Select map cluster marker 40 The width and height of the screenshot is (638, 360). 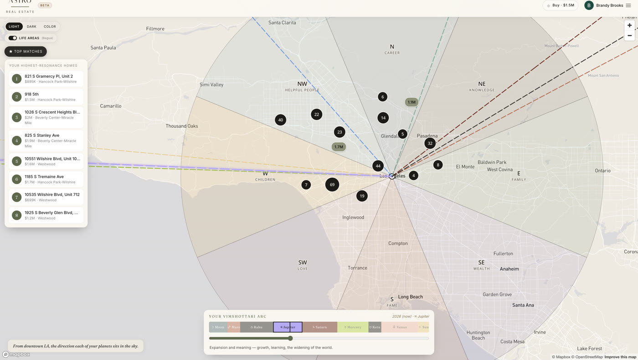pyautogui.click(x=280, y=120)
